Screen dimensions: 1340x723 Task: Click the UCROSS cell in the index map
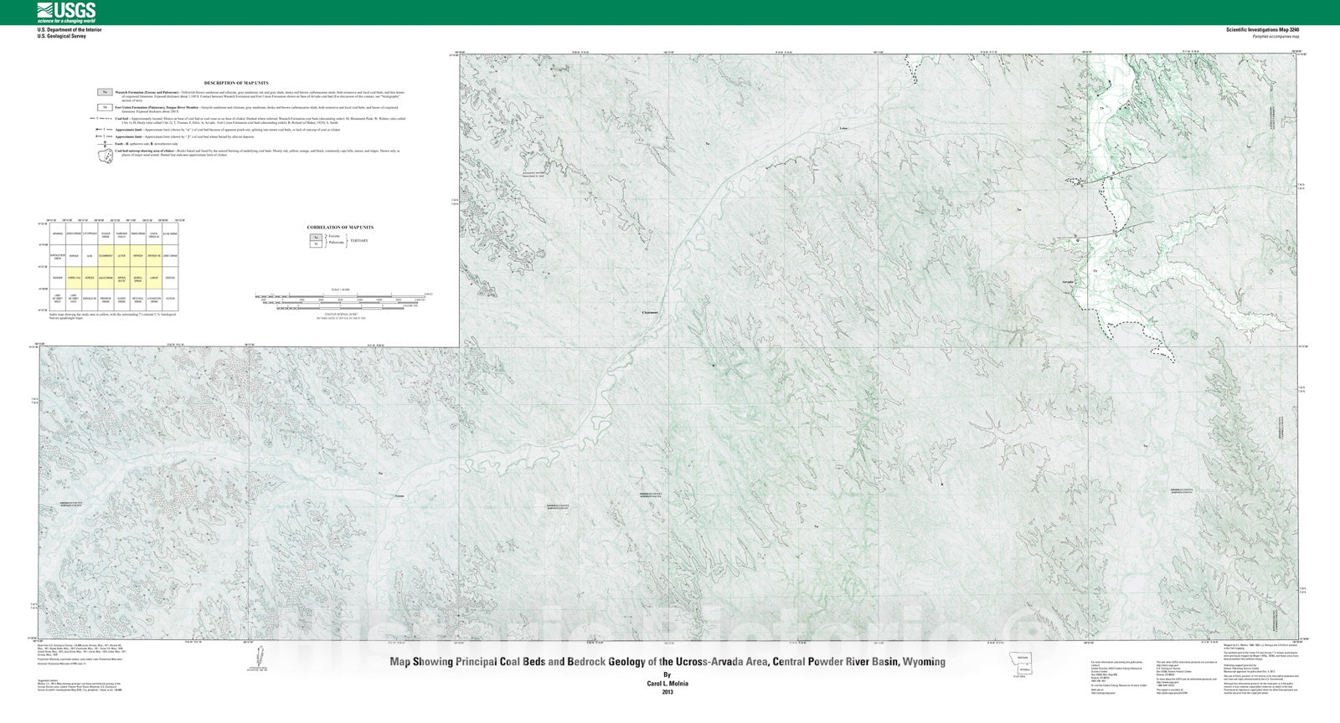point(90,277)
